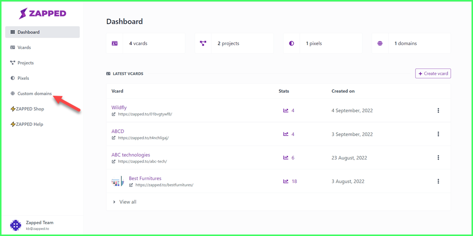Viewport: 473px width, 236px height.
Task: Open Best Furnitures external link icon
Action: (131, 185)
